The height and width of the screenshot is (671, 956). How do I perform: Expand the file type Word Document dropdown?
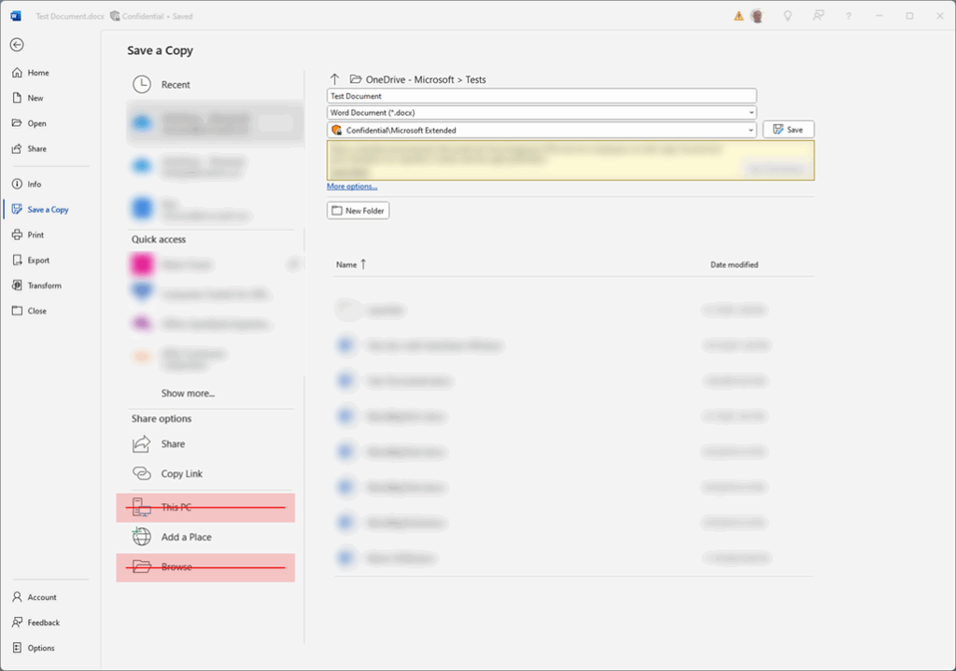(x=752, y=113)
